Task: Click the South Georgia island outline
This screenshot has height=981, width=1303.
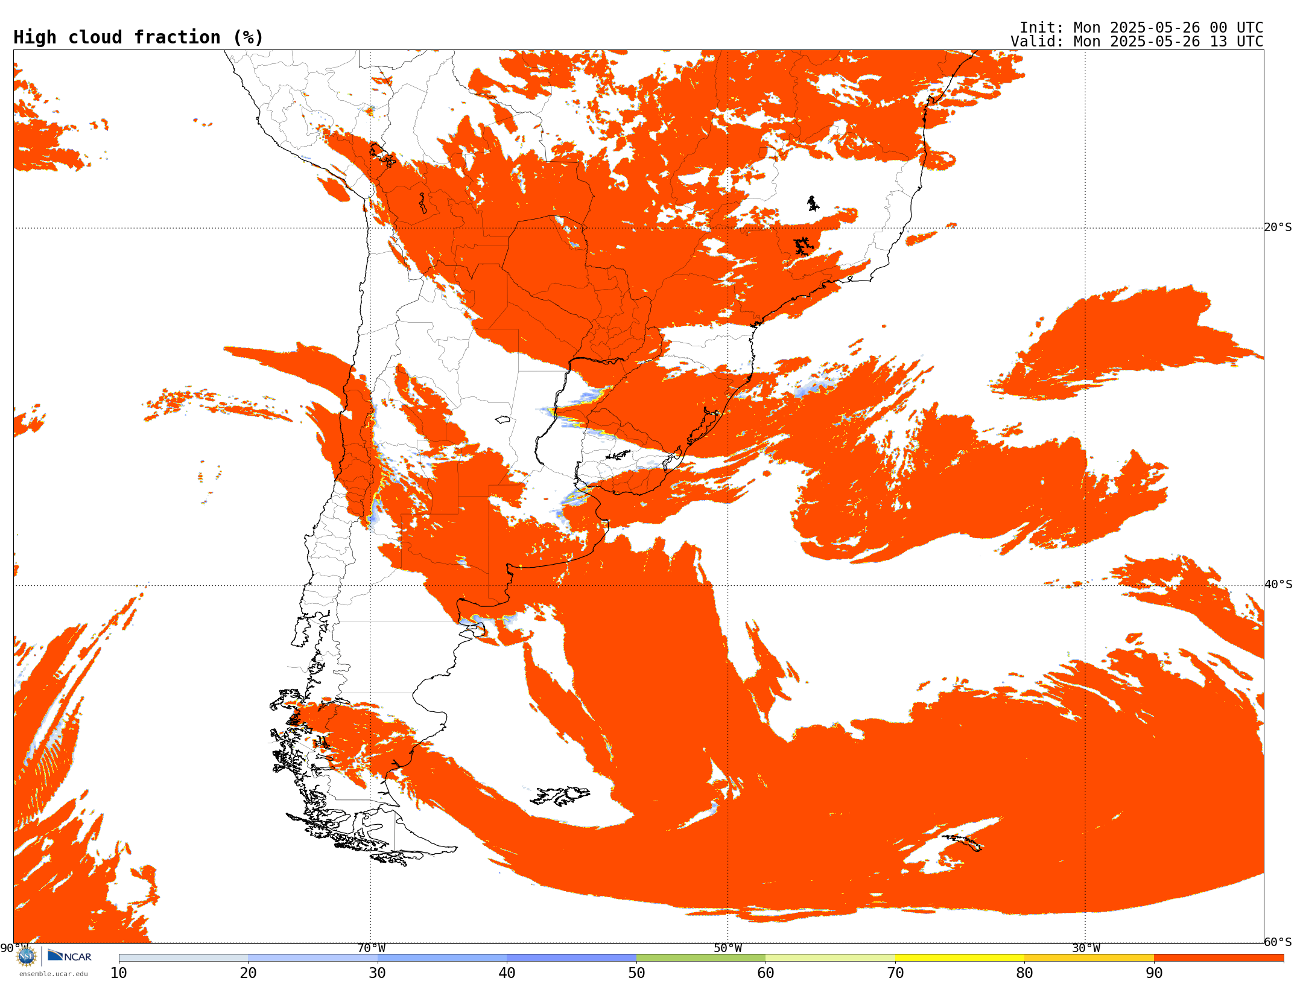Action: (963, 842)
